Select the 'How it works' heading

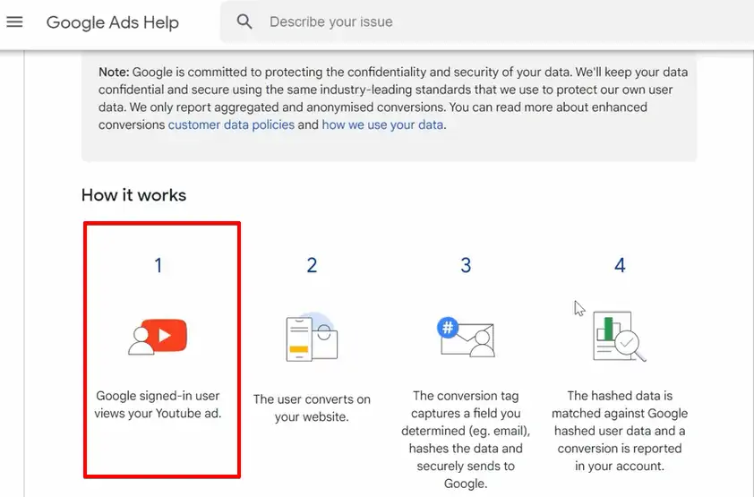coord(133,195)
